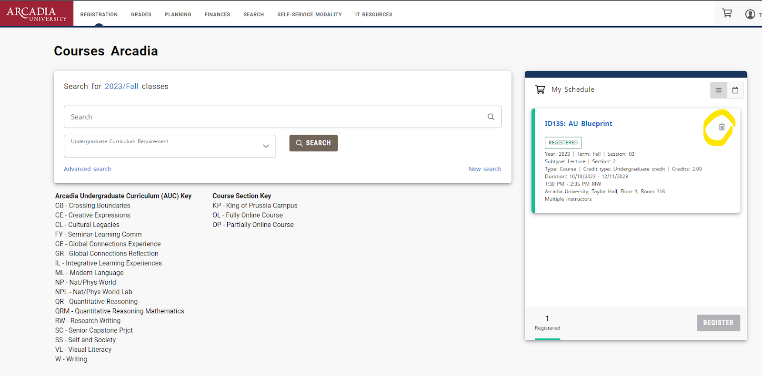
Task: Click the 'CB - Crossing Boundaries' key entry
Action: pos(93,206)
